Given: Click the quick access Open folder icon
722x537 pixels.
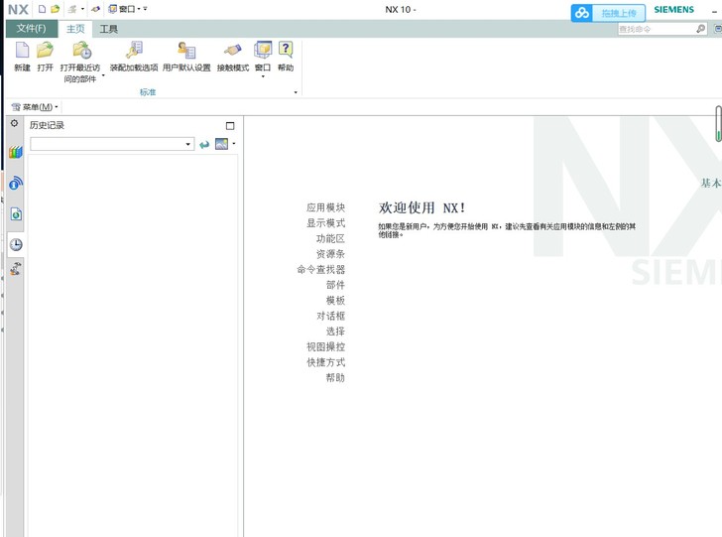Looking at the screenshot, I should pyautogui.click(x=55, y=9).
